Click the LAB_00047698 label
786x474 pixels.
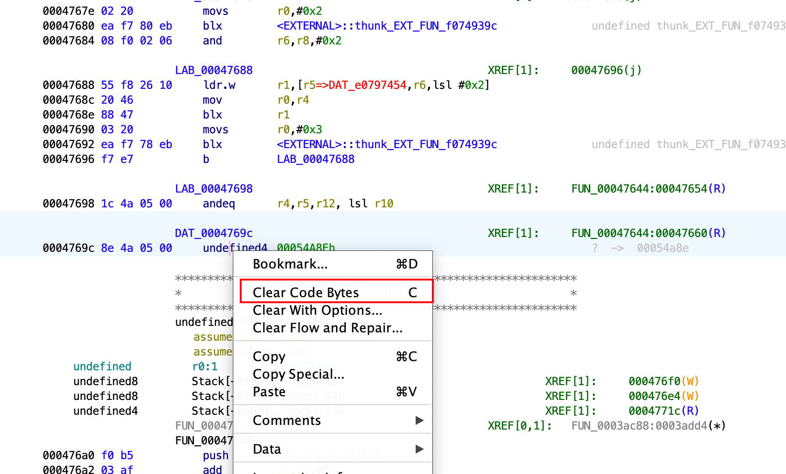(x=214, y=189)
